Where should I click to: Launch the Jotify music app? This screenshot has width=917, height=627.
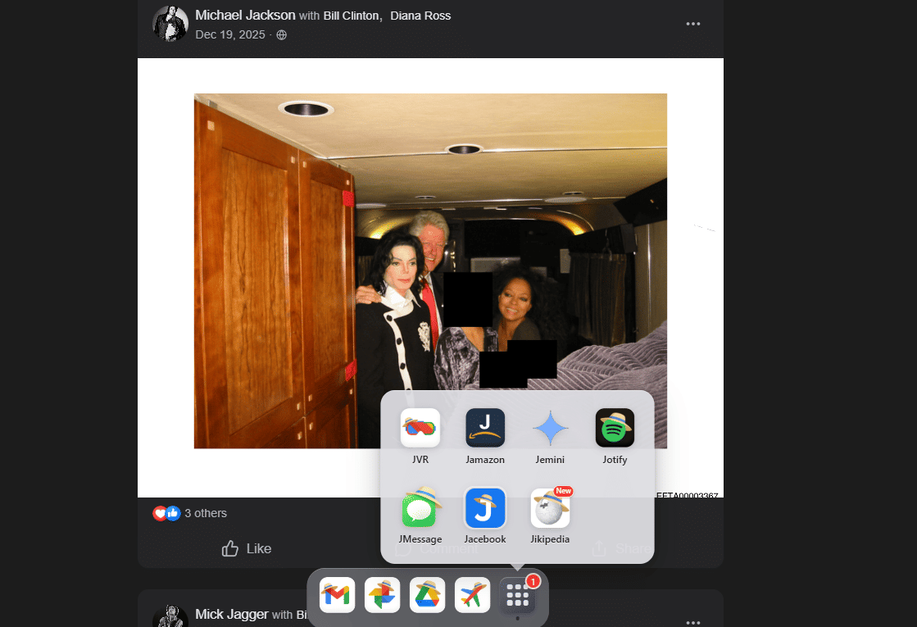[615, 428]
